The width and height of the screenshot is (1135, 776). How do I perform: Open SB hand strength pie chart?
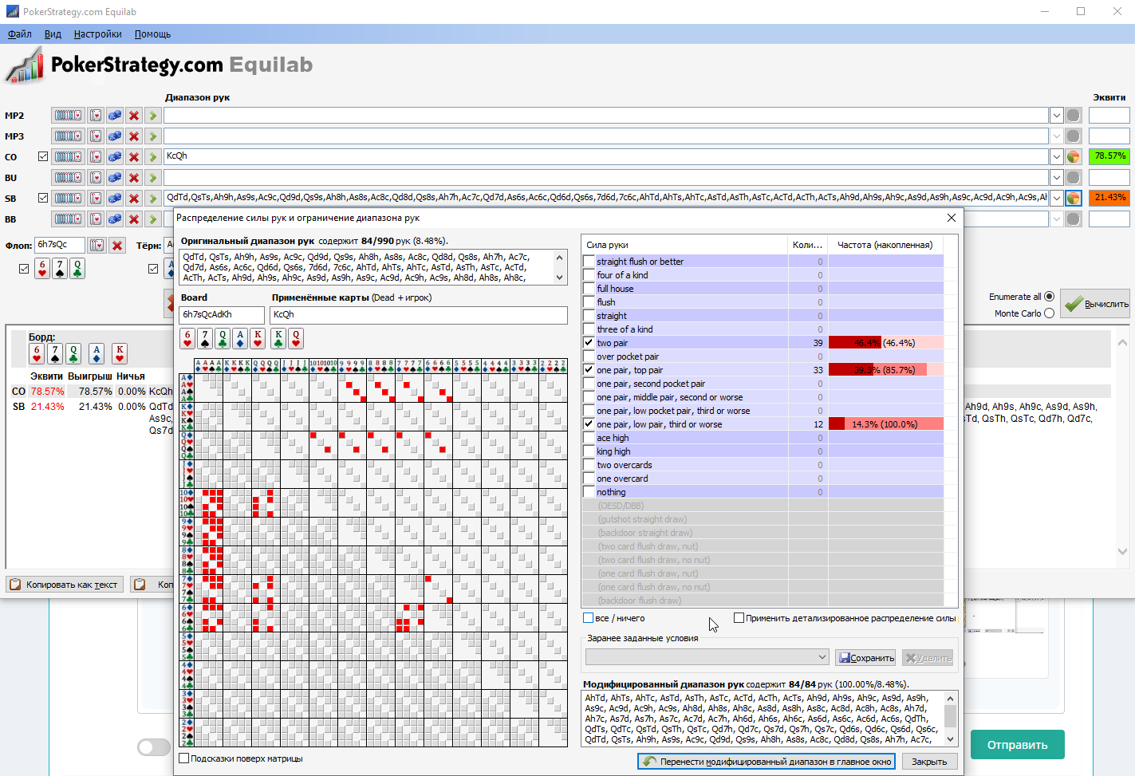point(1074,199)
